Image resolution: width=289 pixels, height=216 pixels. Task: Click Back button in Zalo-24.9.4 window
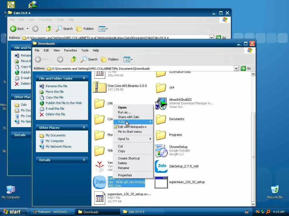click(x=17, y=29)
